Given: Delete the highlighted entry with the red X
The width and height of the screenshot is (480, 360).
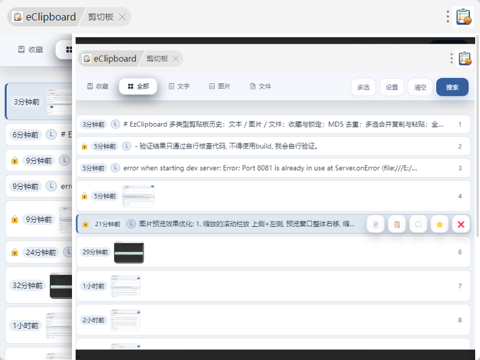Looking at the screenshot, I should pyautogui.click(x=461, y=224).
